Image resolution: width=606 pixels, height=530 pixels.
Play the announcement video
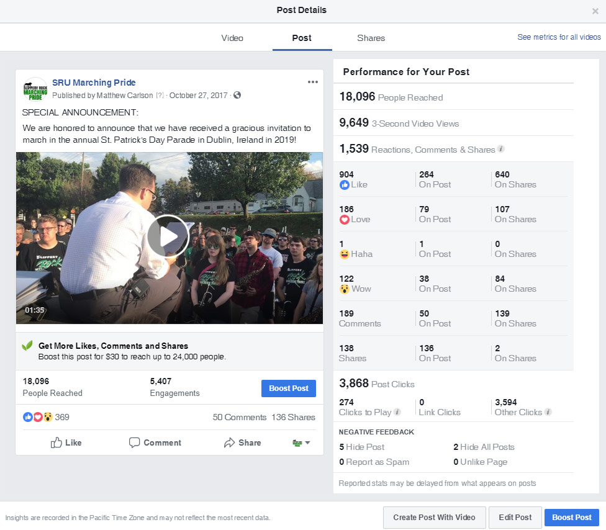(x=168, y=236)
